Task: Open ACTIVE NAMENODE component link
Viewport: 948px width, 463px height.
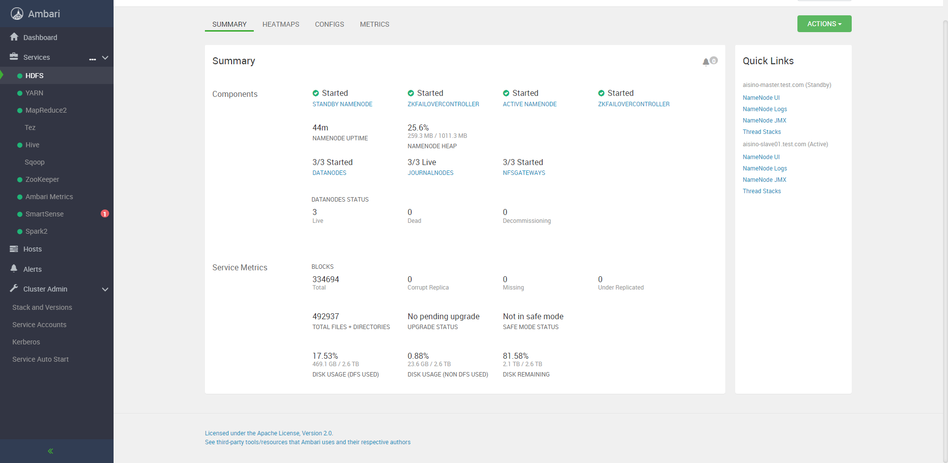Action: [530, 104]
